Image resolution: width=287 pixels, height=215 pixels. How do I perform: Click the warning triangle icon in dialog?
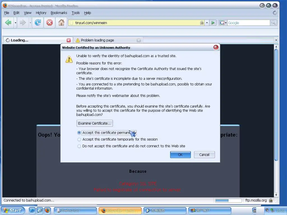(69, 59)
